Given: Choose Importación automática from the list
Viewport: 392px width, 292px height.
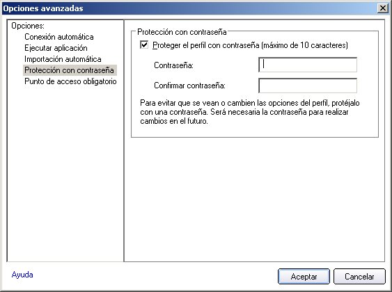Looking at the screenshot, I should (63, 59).
